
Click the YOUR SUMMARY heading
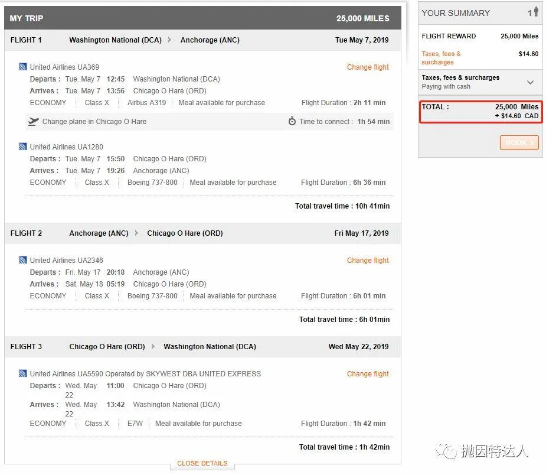click(456, 13)
